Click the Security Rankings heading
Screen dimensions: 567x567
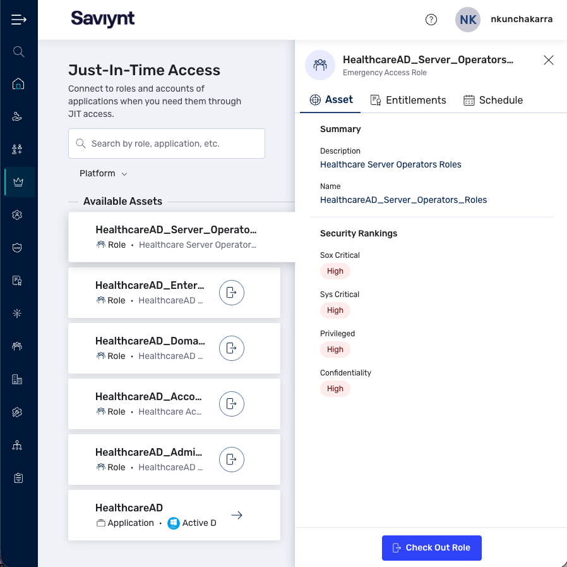[359, 233]
